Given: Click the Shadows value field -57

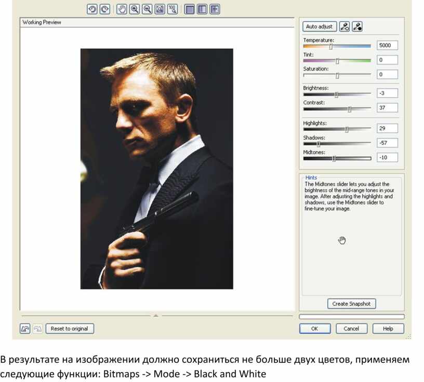Looking at the screenshot, I should point(388,143).
